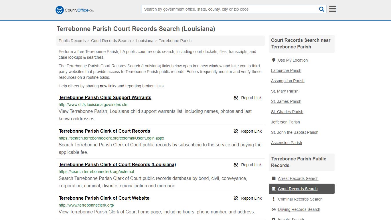Go to Louisiana breadcrumb
Screen dimensions: 391x220
pos(145,41)
